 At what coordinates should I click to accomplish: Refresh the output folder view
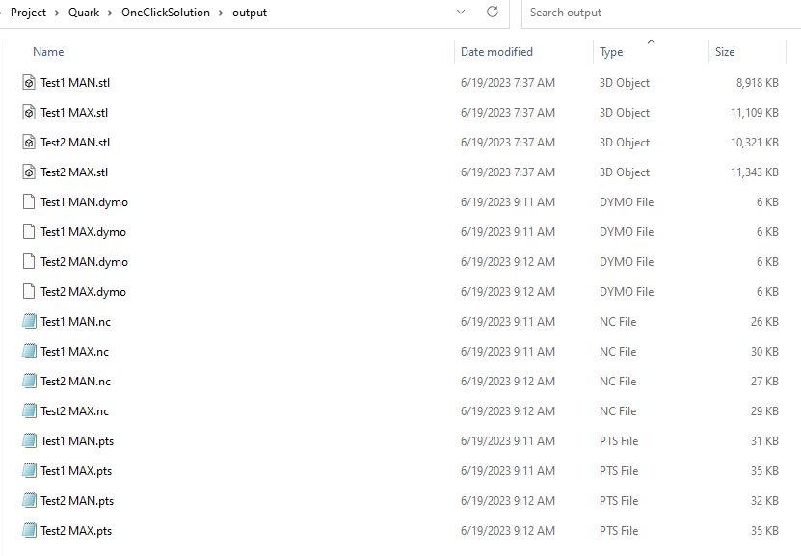click(x=493, y=13)
